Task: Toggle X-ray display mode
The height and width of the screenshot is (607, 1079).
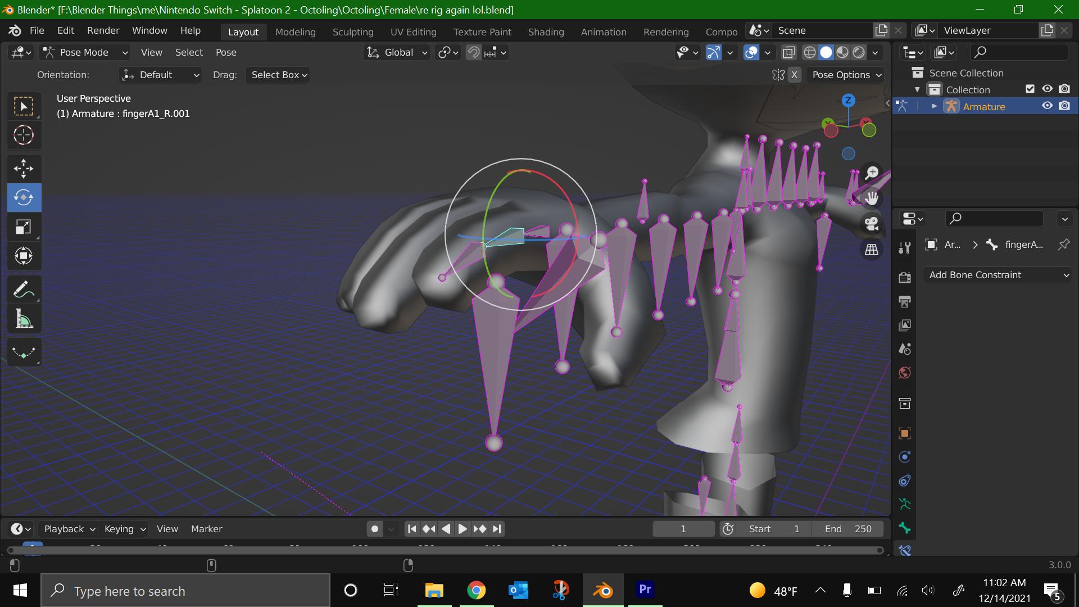Action: pos(789,52)
